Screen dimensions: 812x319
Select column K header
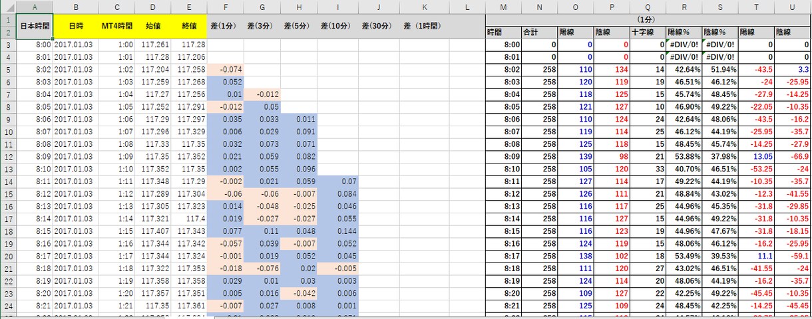(x=424, y=7)
